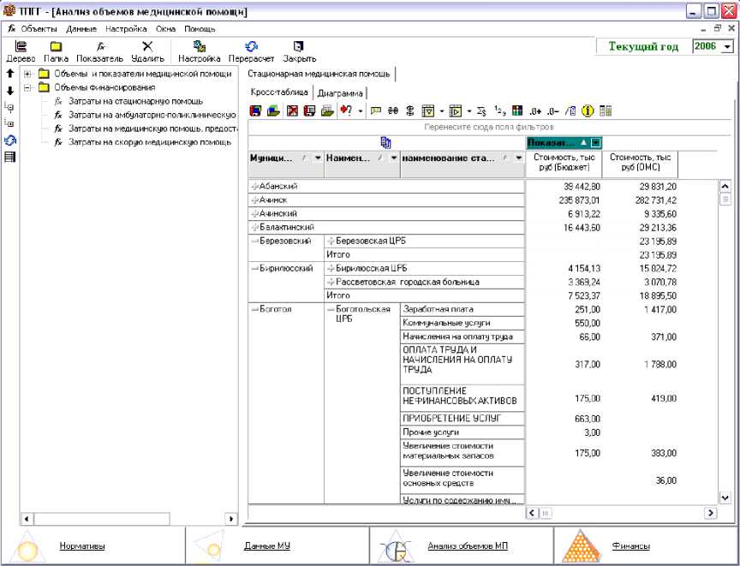The width and height of the screenshot is (740, 566).
Task: Expand the Абанский row in the table
Action: (254, 186)
